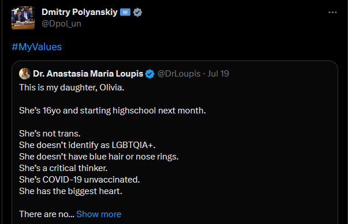Click the "She's COVID-19 unvaccinated." line
Screen dimensions: 348x224
(x=80, y=180)
